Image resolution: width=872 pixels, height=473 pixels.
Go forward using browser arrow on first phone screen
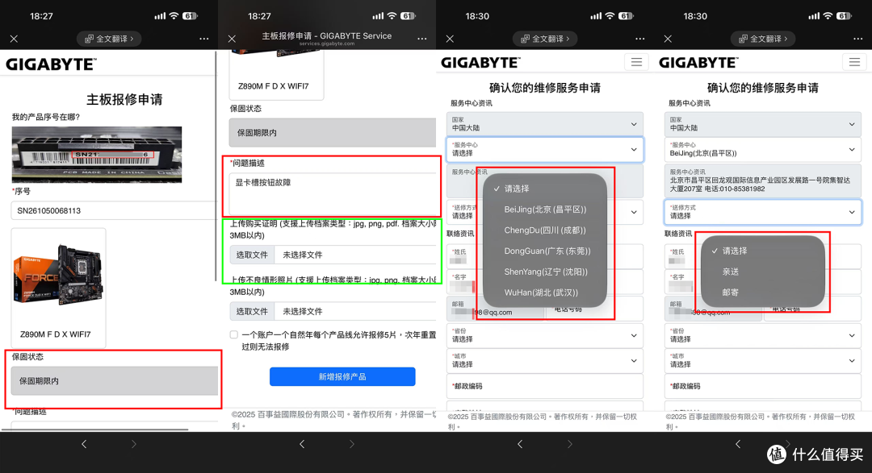point(133,444)
